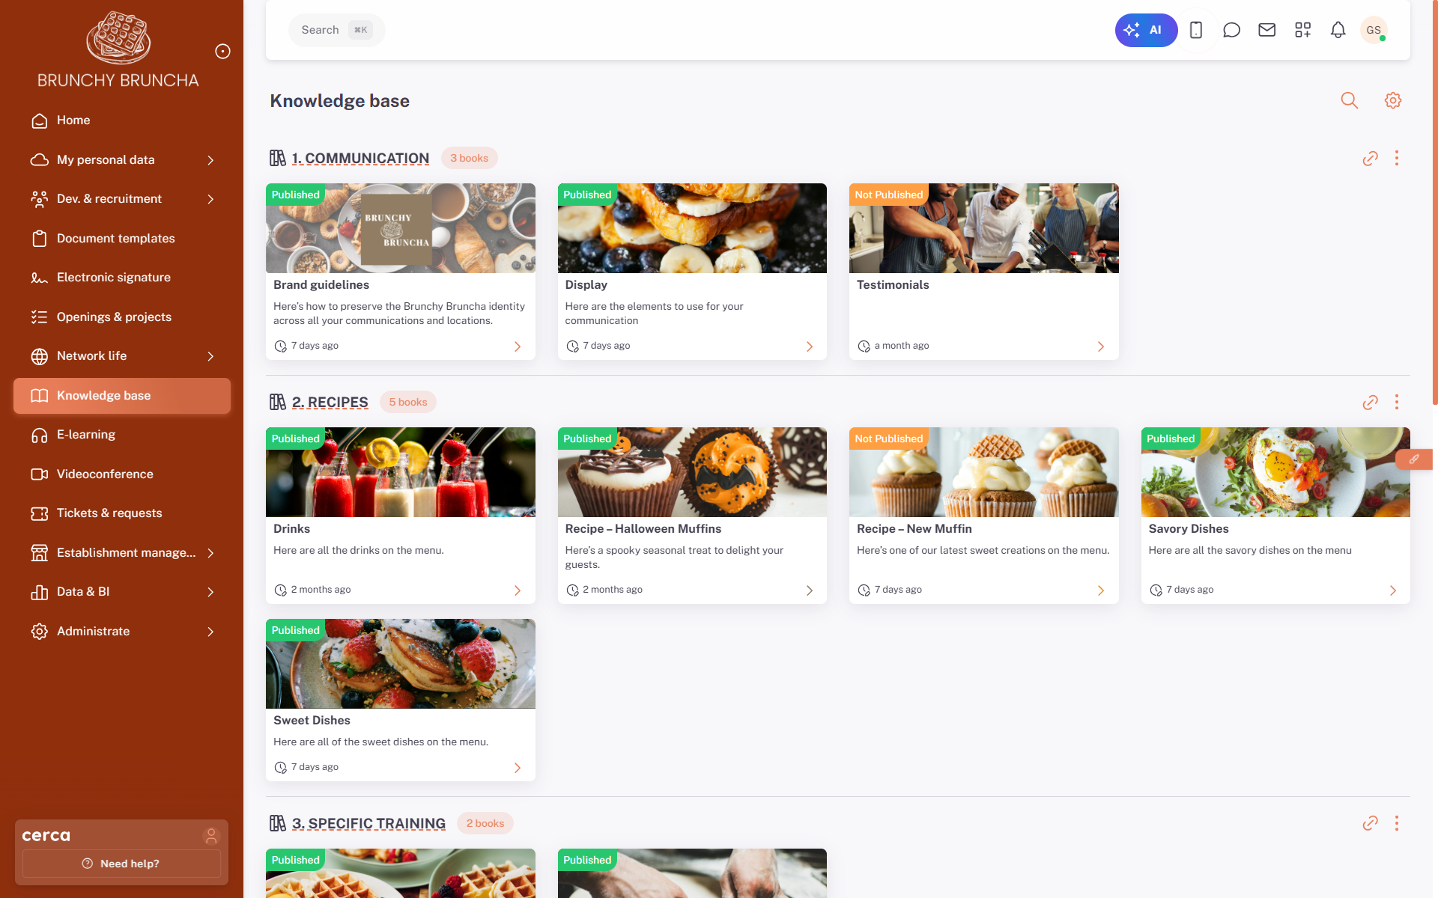Open the chat bubble icon
This screenshot has width=1438, height=898.
(1231, 30)
